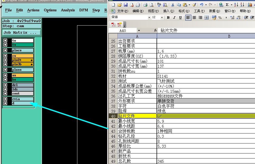The width and height of the screenshot is (255, 164).
Task: Convert to Adobe PDF icon
Action: [113, 24]
